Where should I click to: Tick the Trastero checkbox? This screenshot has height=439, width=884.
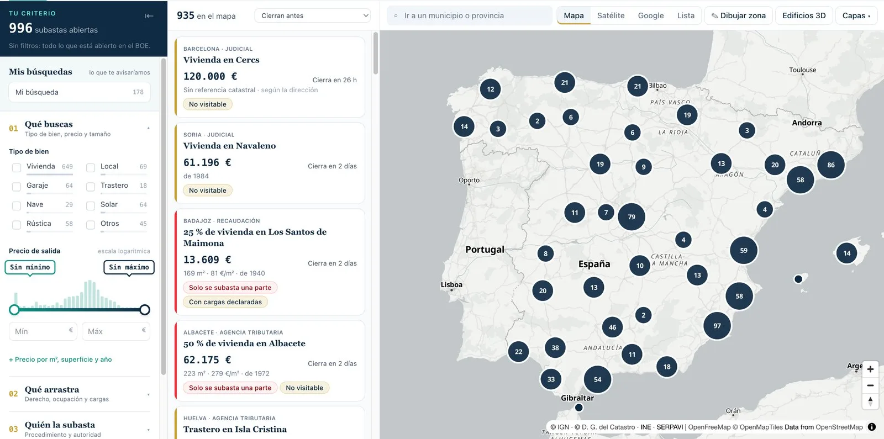click(91, 187)
